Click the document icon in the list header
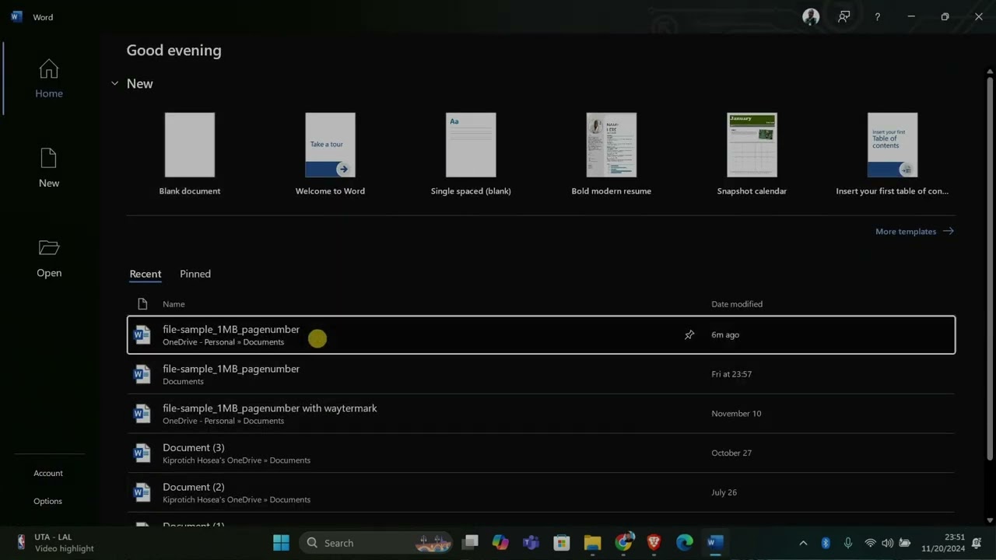This screenshot has height=560, width=996. (142, 304)
